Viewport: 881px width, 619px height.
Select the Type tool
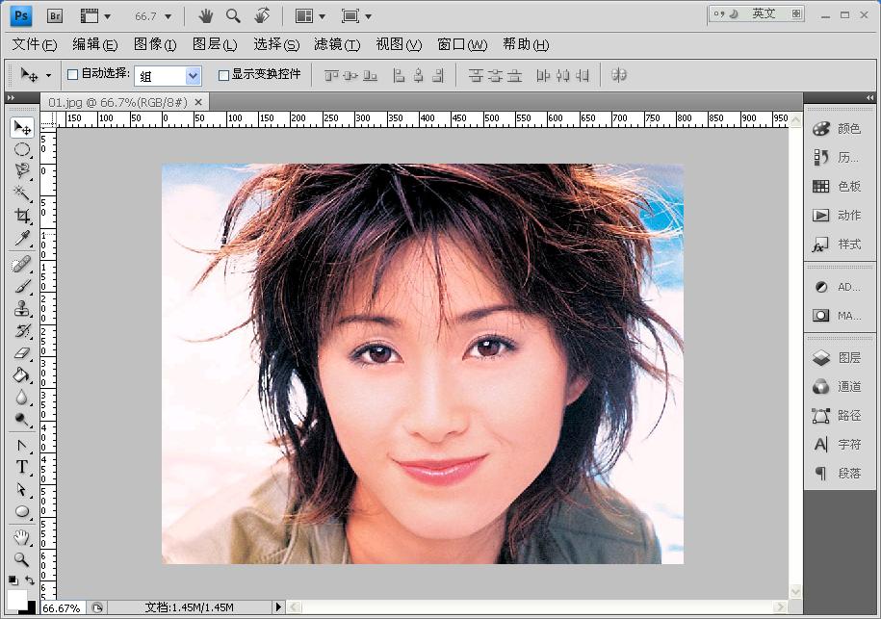(x=22, y=467)
